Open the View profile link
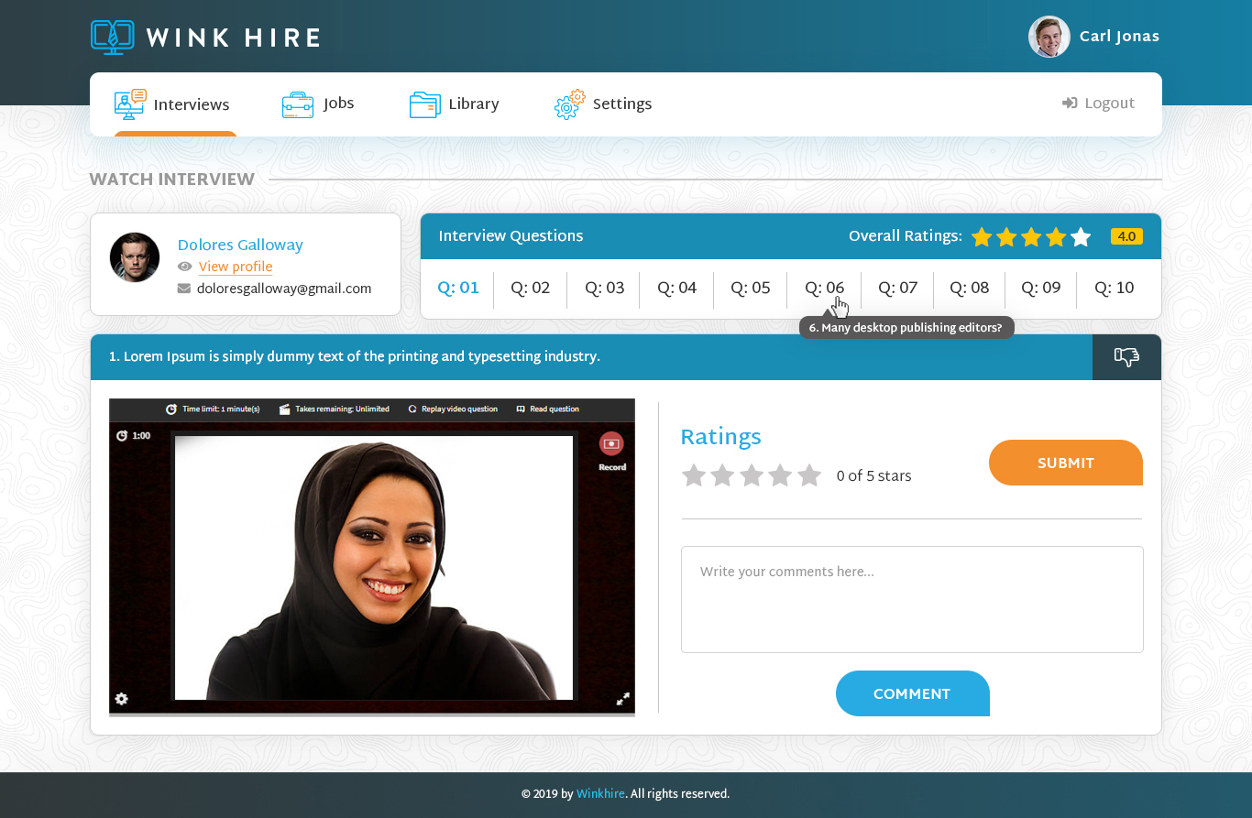Screen dimensions: 1252x818 (x=236, y=267)
